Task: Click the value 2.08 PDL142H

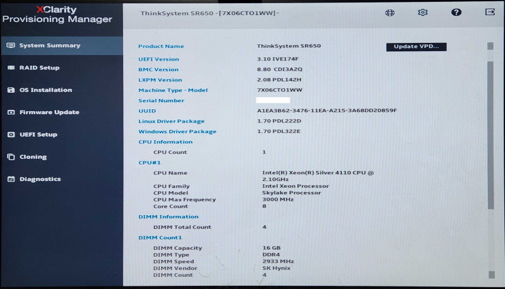Action: pos(279,80)
